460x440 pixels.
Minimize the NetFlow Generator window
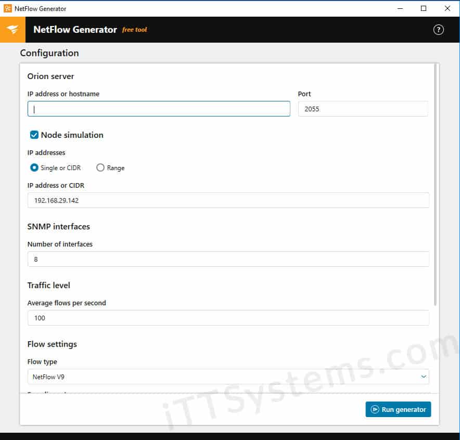[400, 8]
